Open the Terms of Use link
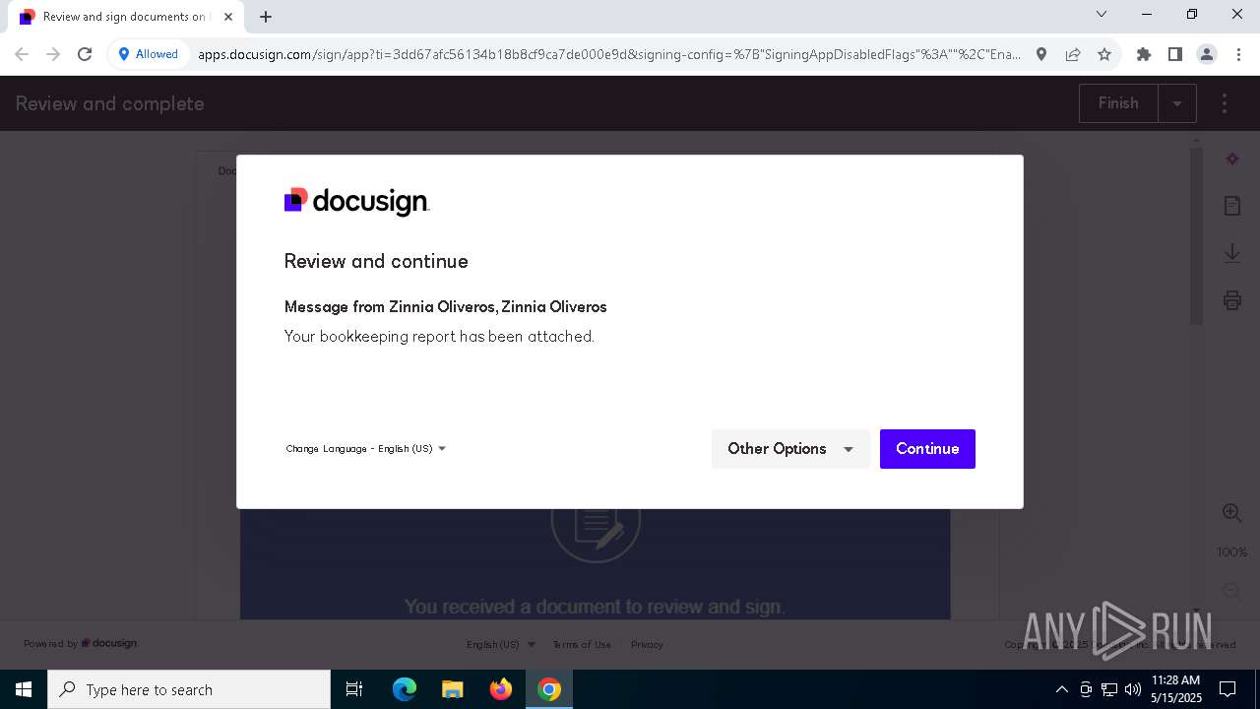1260x709 pixels. 582,644
